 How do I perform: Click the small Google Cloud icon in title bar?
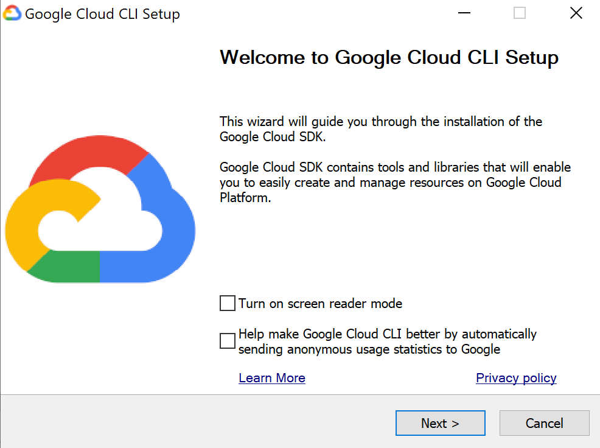pyautogui.click(x=12, y=13)
